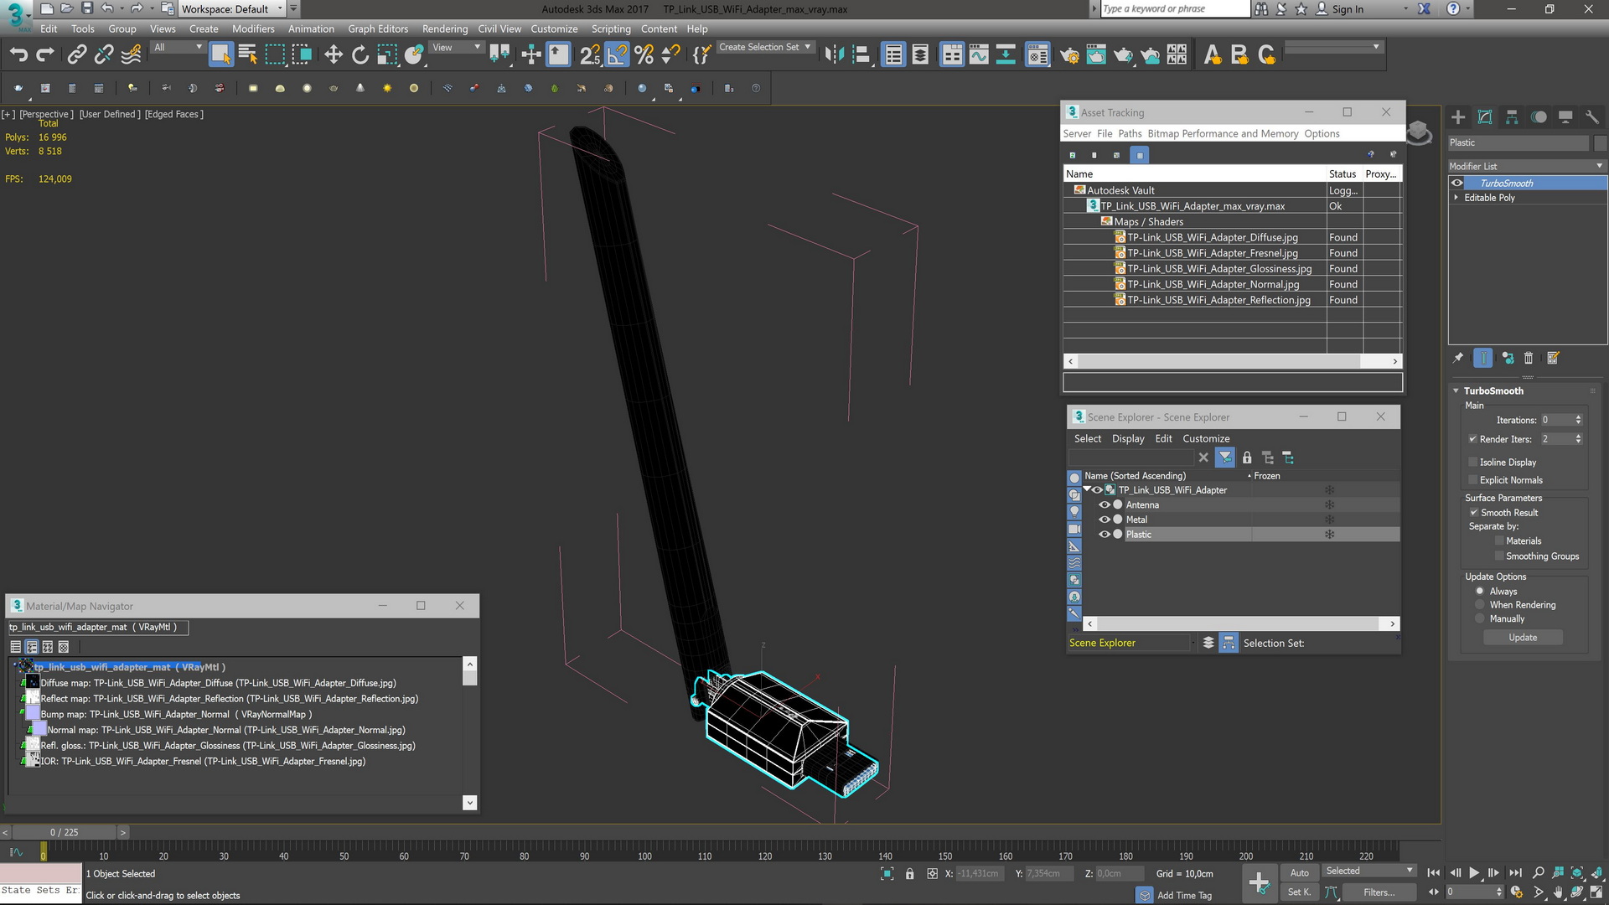Hide the Antenna object via eye icon
This screenshot has height=905, width=1609.
click(x=1104, y=505)
